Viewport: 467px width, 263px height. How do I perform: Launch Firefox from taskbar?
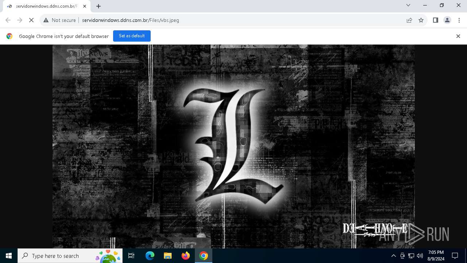185,256
